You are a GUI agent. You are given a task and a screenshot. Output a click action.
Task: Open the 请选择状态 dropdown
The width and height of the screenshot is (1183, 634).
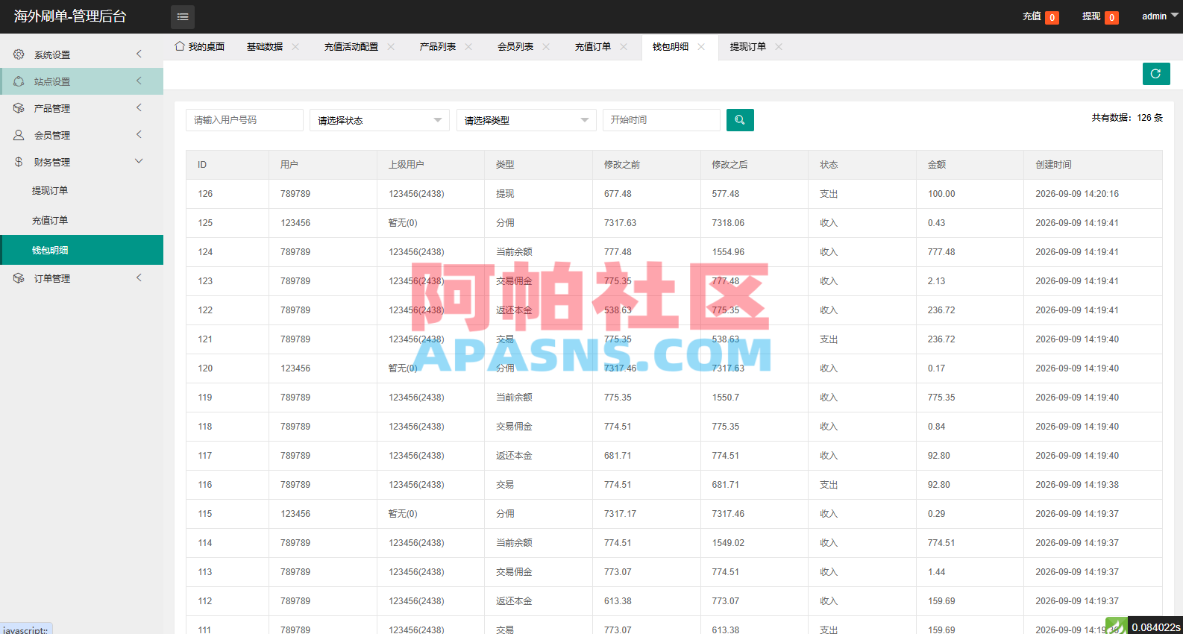pyautogui.click(x=380, y=120)
